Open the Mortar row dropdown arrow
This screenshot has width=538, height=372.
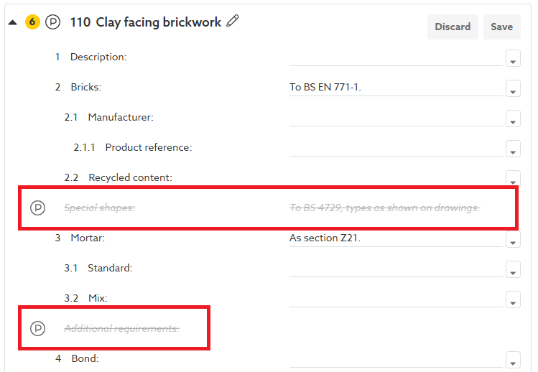[513, 242]
